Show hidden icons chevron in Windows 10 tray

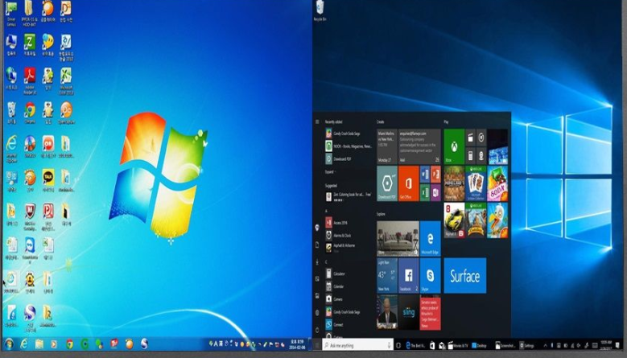point(545,345)
